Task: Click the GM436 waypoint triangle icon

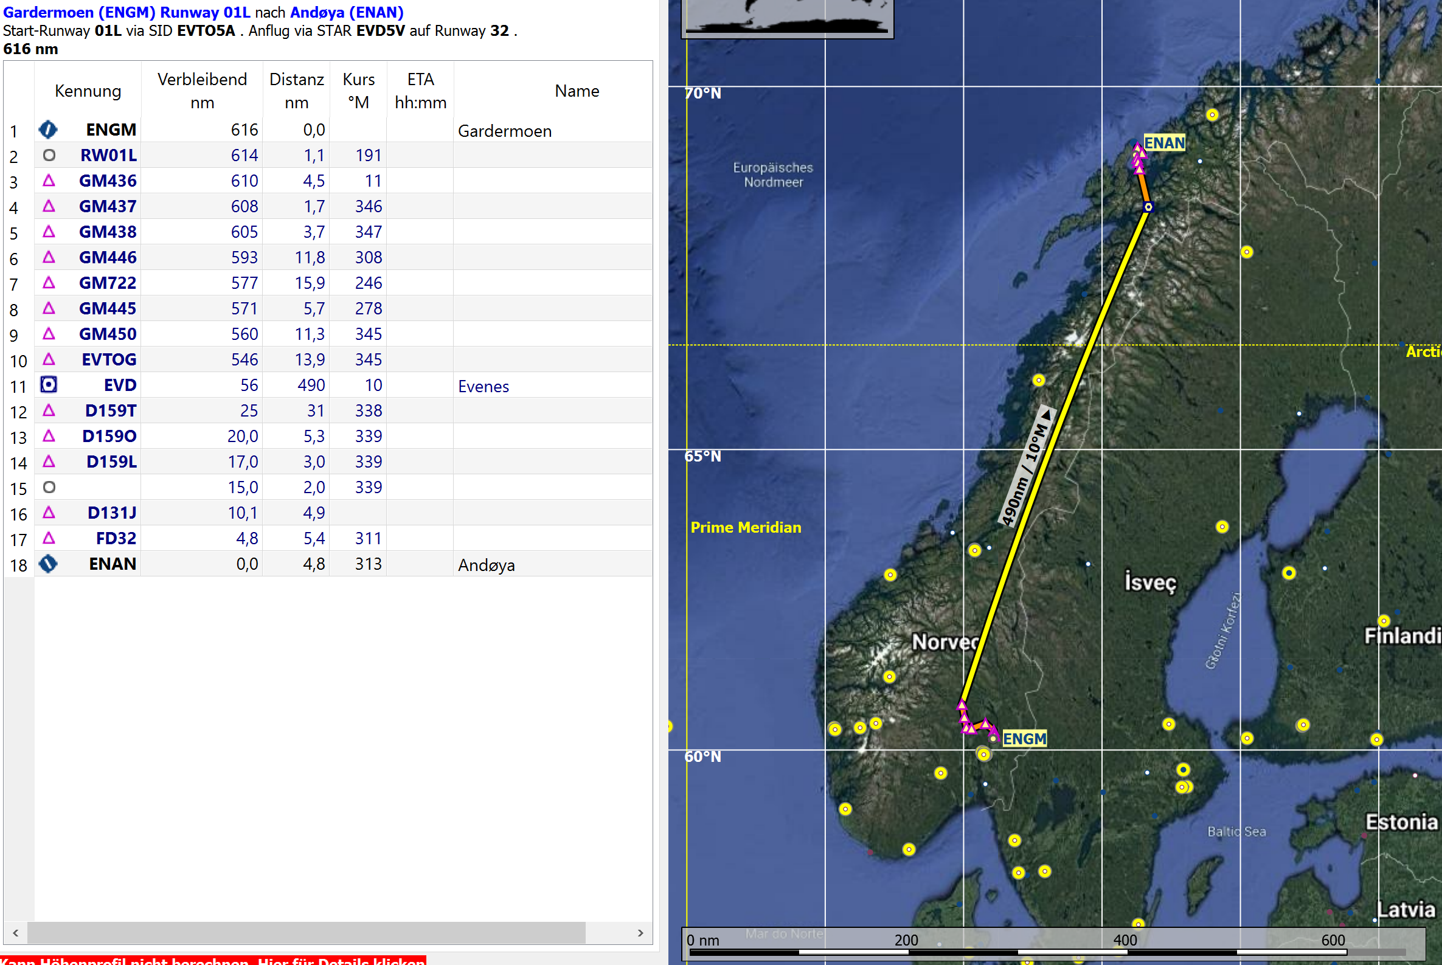Action: [x=49, y=181]
